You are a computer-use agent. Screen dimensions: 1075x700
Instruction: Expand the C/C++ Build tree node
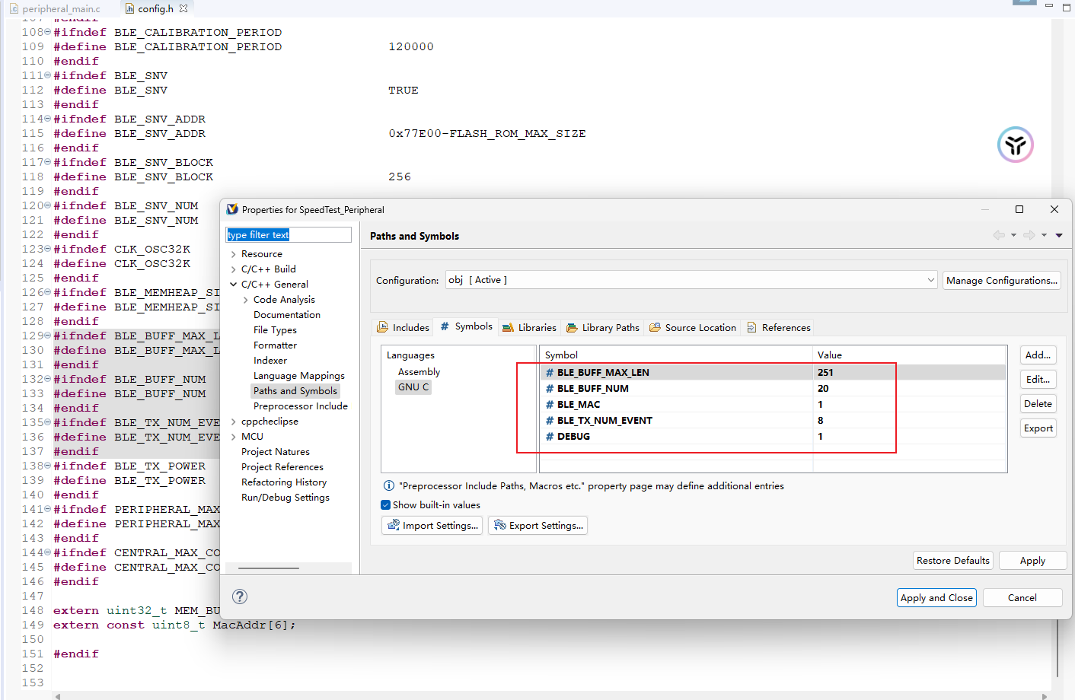(x=233, y=269)
